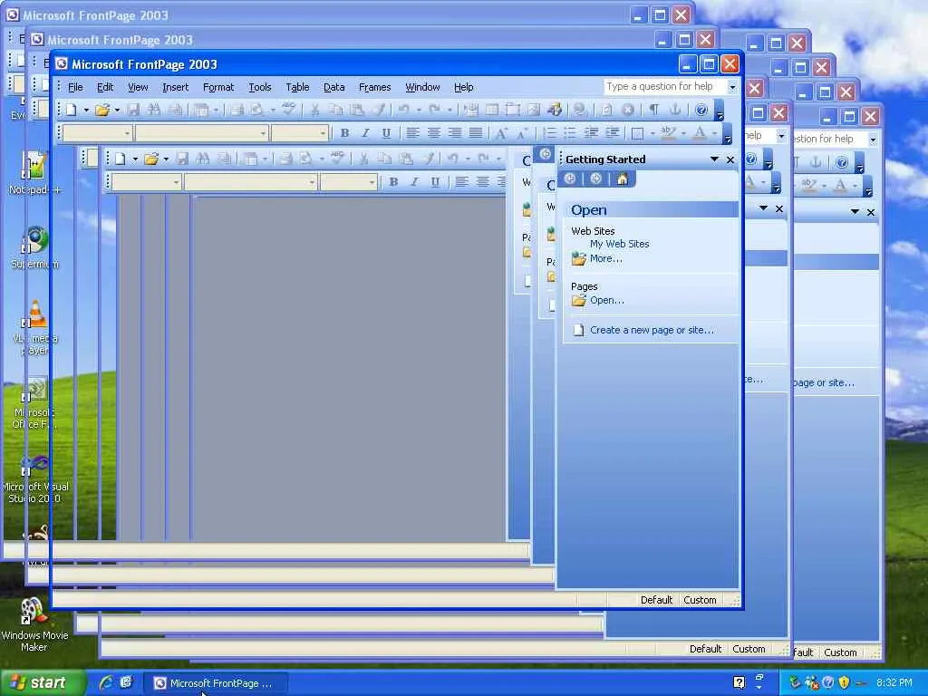Toggle Bold formatting in front window
The height and width of the screenshot is (696, 928).
click(x=344, y=133)
